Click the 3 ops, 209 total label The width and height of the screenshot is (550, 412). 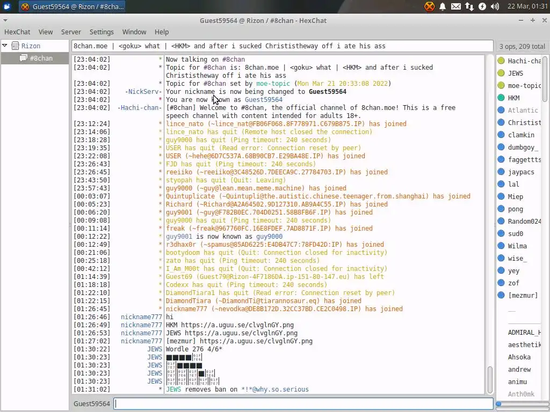pyautogui.click(x=522, y=46)
